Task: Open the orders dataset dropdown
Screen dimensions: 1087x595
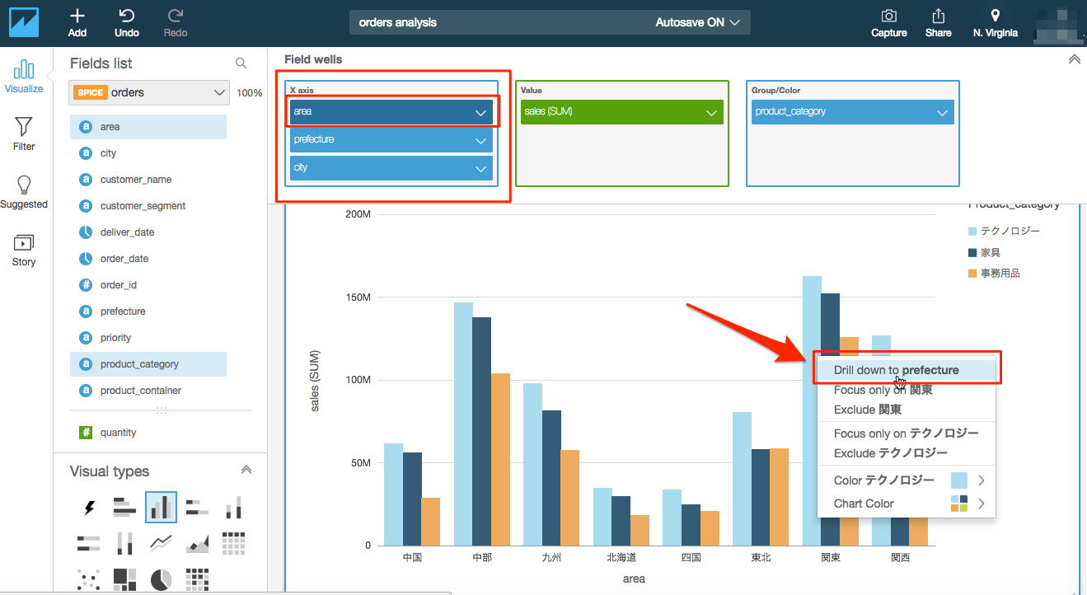Action: pos(148,92)
